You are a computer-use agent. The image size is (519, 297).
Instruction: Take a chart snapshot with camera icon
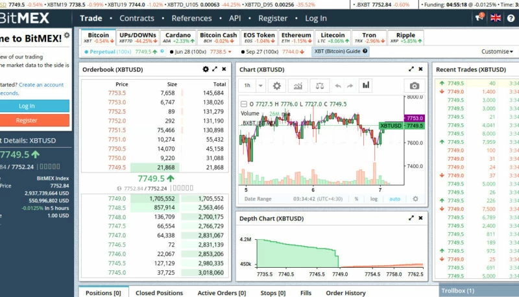click(415, 86)
